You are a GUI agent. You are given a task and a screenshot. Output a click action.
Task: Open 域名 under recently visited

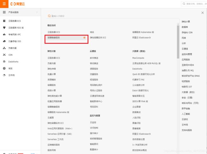tap(92, 32)
